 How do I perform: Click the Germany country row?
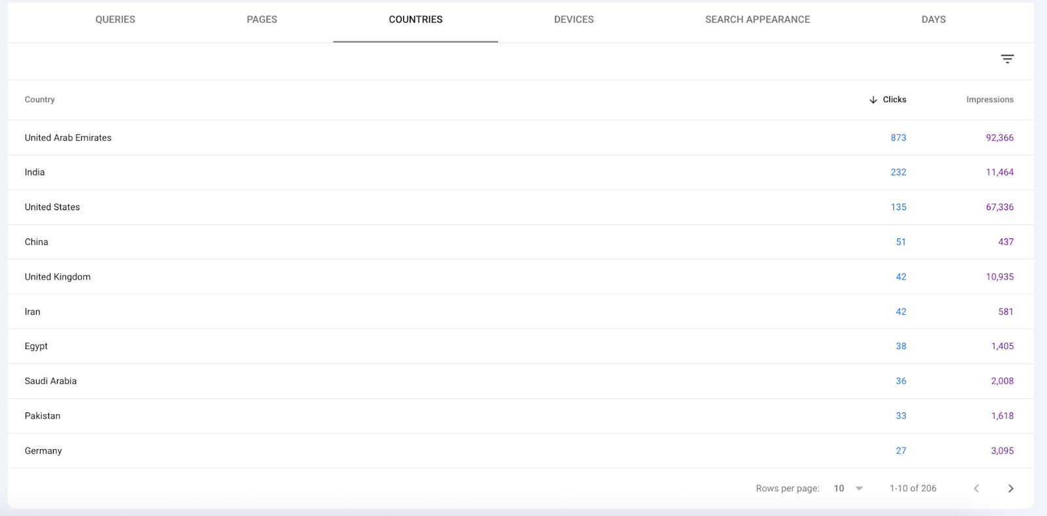click(x=43, y=451)
